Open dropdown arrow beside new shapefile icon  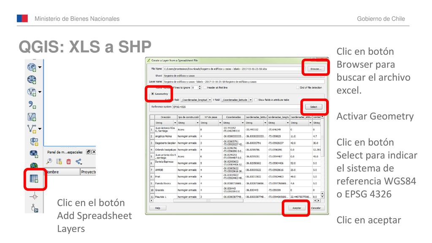click(x=40, y=129)
